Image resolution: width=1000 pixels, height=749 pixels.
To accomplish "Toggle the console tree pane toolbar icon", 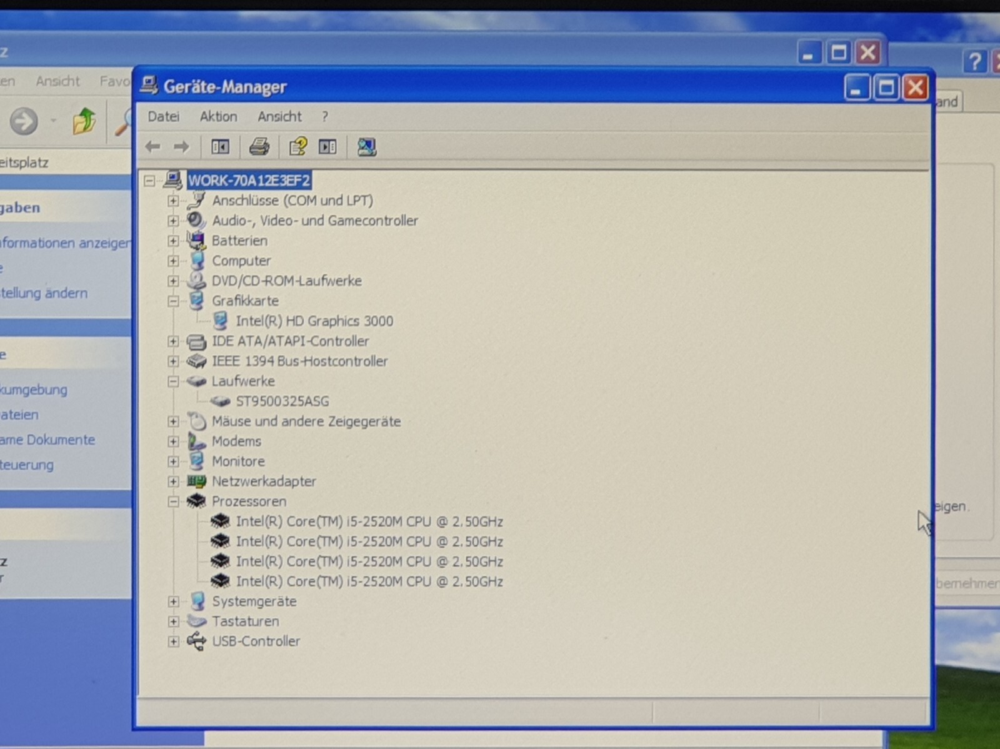I will tap(220, 147).
